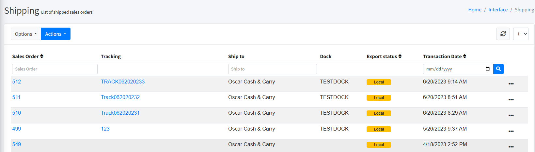The image size is (535, 152).
Task: Focus the Sales Order filter field
Action: pyautogui.click(x=55, y=69)
